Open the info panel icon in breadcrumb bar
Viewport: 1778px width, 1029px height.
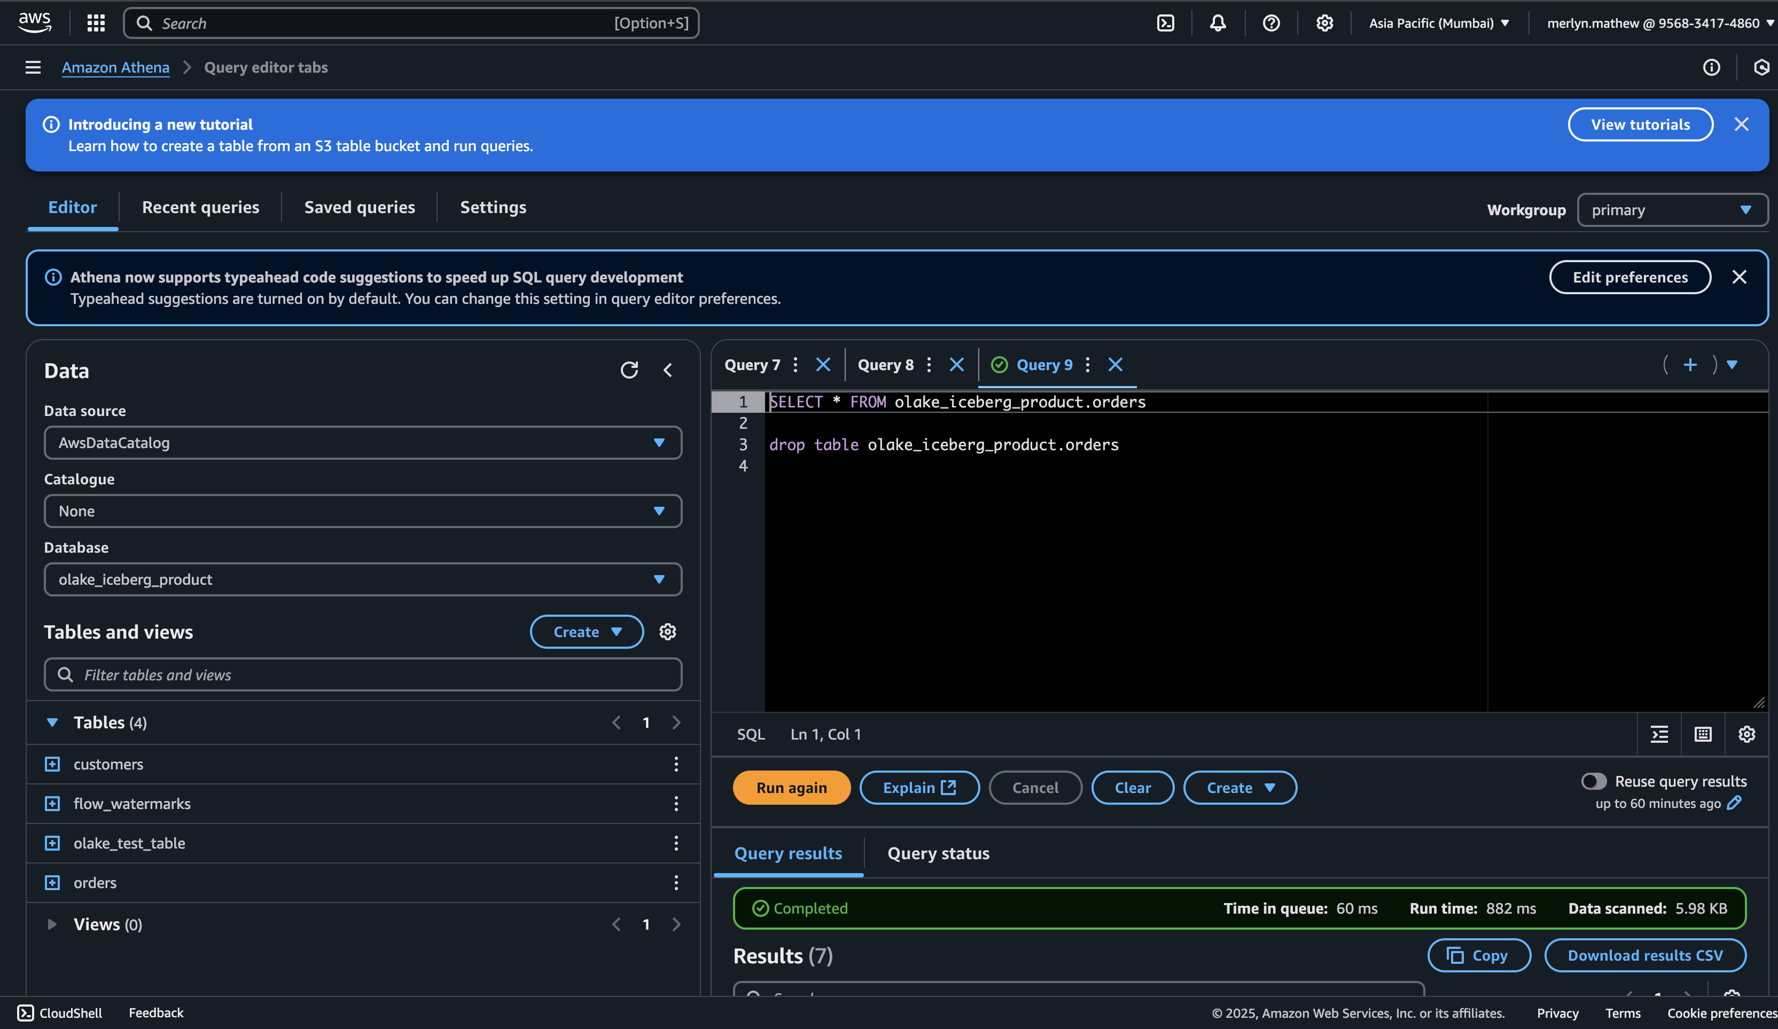click(1711, 67)
